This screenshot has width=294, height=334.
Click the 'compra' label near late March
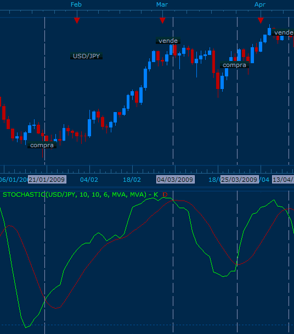234,65
